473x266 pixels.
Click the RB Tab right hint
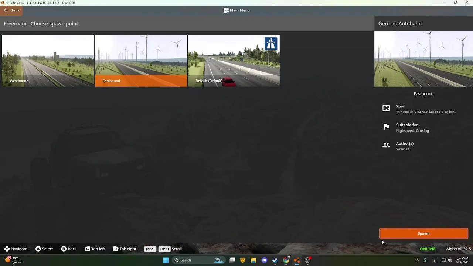[x=125, y=249]
